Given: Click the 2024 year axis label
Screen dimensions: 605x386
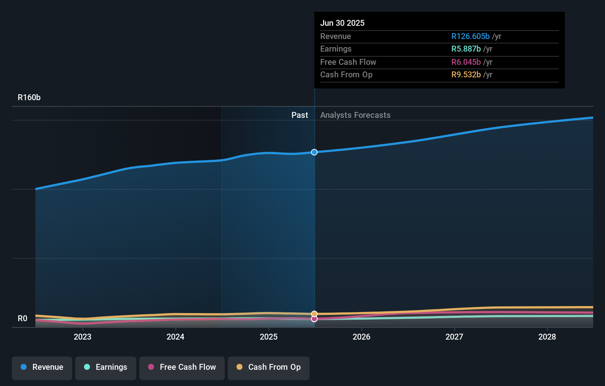Looking at the screenshot, I should tap(175, 337).
